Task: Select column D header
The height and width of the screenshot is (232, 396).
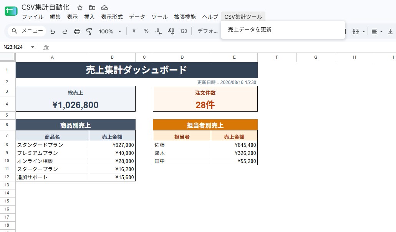Action: (182, 57)
